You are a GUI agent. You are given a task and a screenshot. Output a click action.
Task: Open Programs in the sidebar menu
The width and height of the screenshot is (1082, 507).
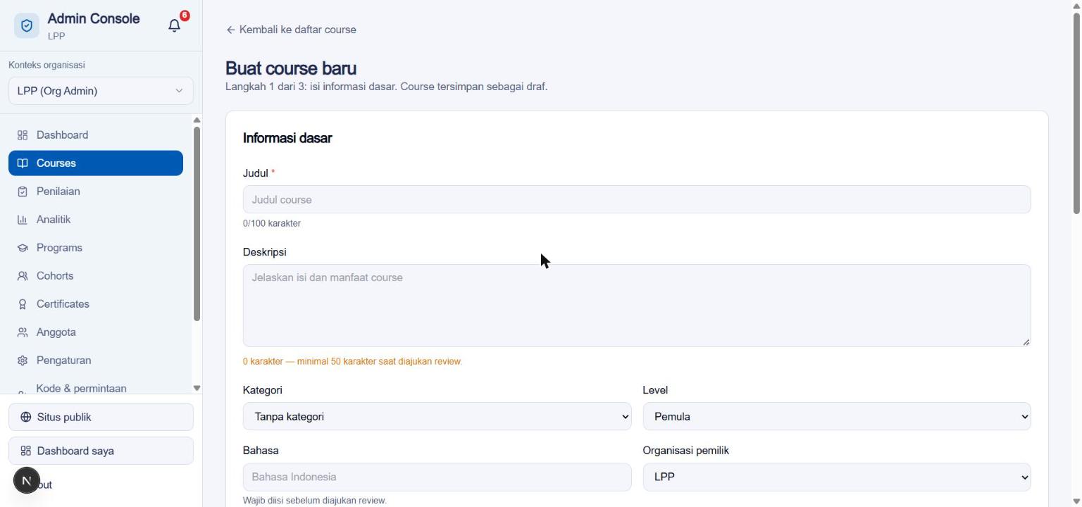click(96, 248)
